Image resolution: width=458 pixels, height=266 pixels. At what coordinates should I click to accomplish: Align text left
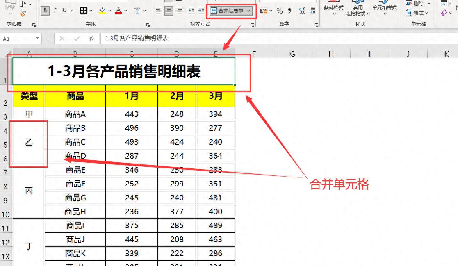(159, 11)
